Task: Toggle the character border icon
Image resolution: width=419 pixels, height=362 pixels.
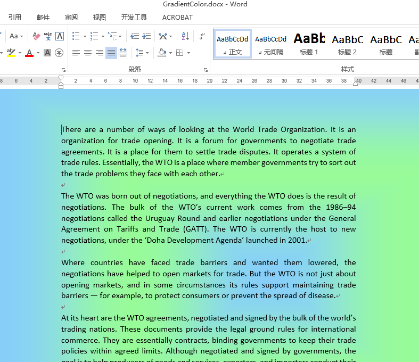Action: pyautogui.click(x=60, y=36)
